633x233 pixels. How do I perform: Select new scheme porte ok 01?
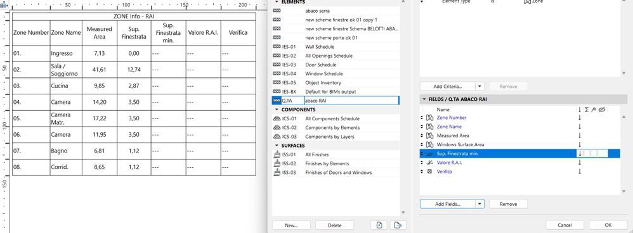coord(336,38)
